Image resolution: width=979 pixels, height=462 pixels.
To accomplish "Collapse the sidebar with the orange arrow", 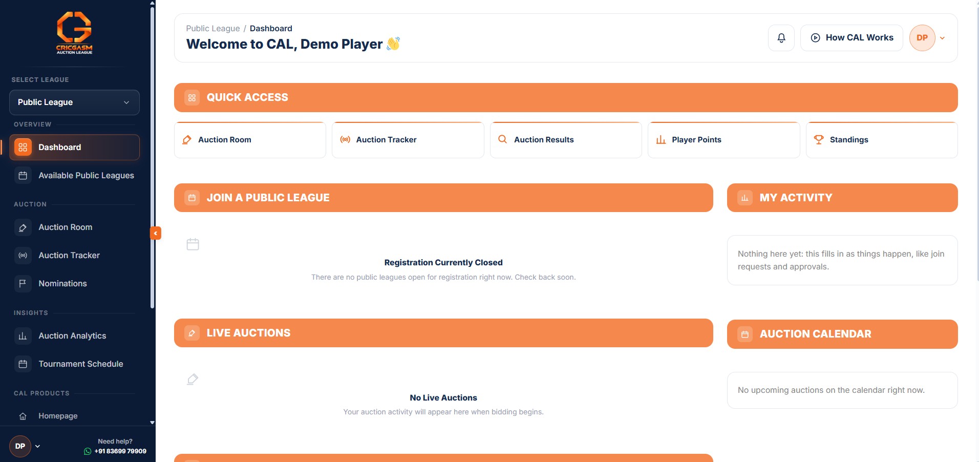I will click(x=156, y=233).
